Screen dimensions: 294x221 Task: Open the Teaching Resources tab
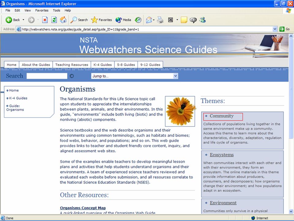pos(72,65)
